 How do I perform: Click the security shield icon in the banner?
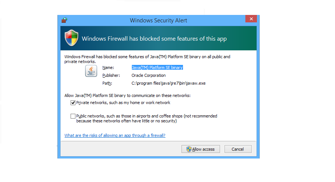71,38
